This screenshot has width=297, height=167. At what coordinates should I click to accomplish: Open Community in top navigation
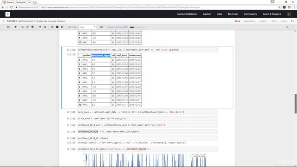click(x=250, y=14)
